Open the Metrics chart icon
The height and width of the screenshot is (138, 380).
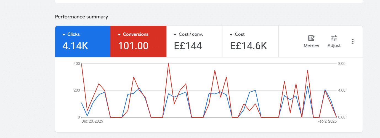coord(311,38)
